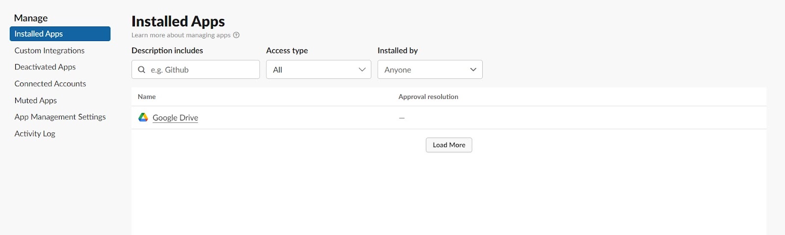Follow the "Learn more about managing apps" link

tap(181, 35)
